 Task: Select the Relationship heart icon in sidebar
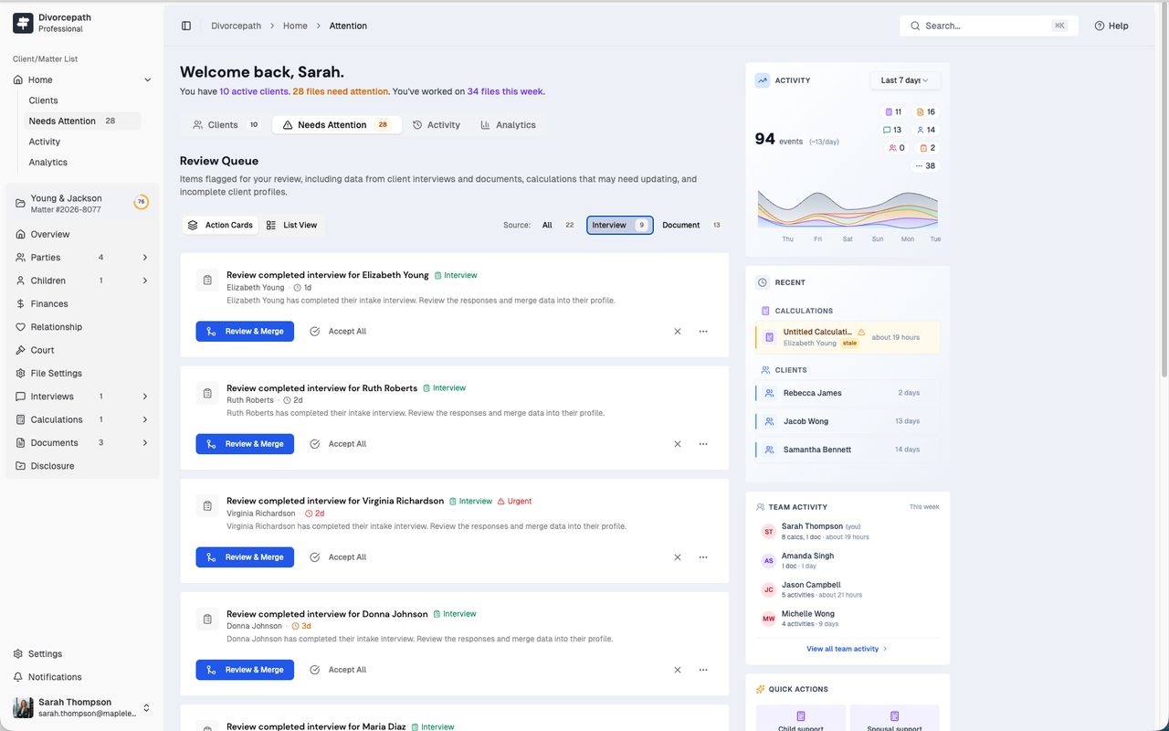coord(21,327)
